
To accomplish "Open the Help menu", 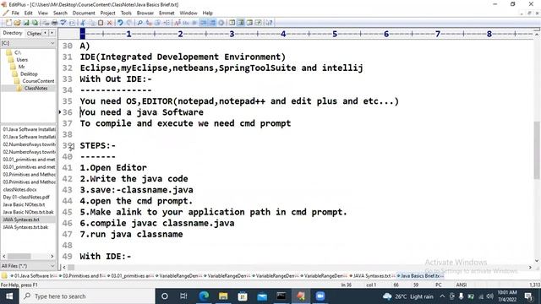I will [207, 14].
